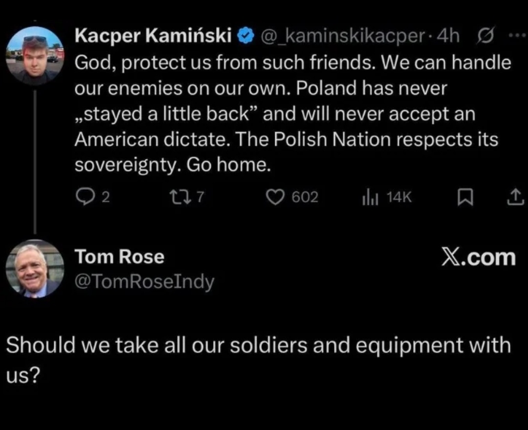Click the Tom Rose display name
The width and height of the screenshot is (528, 430).
tap(119, 257)
